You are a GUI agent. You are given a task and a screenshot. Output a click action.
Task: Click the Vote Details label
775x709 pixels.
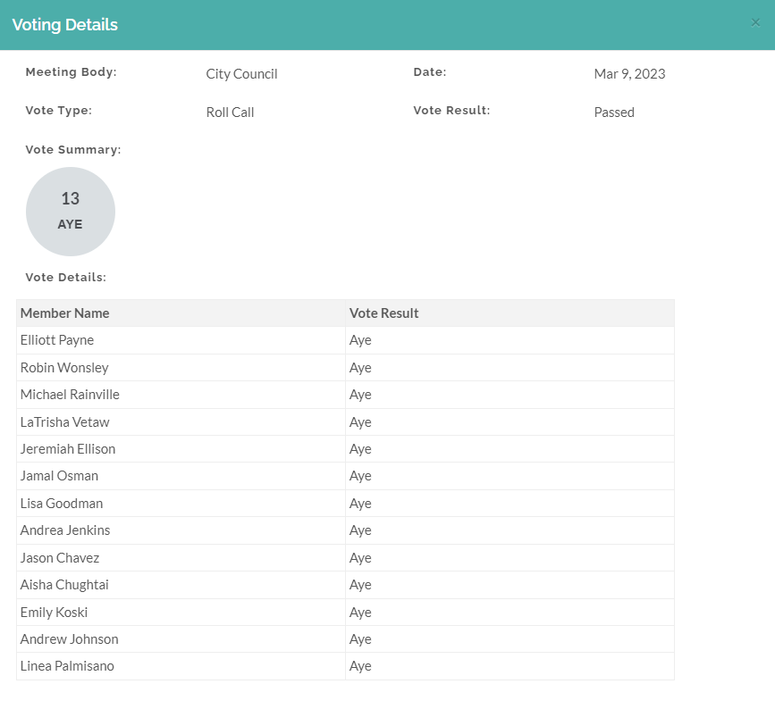pos(66,278)
